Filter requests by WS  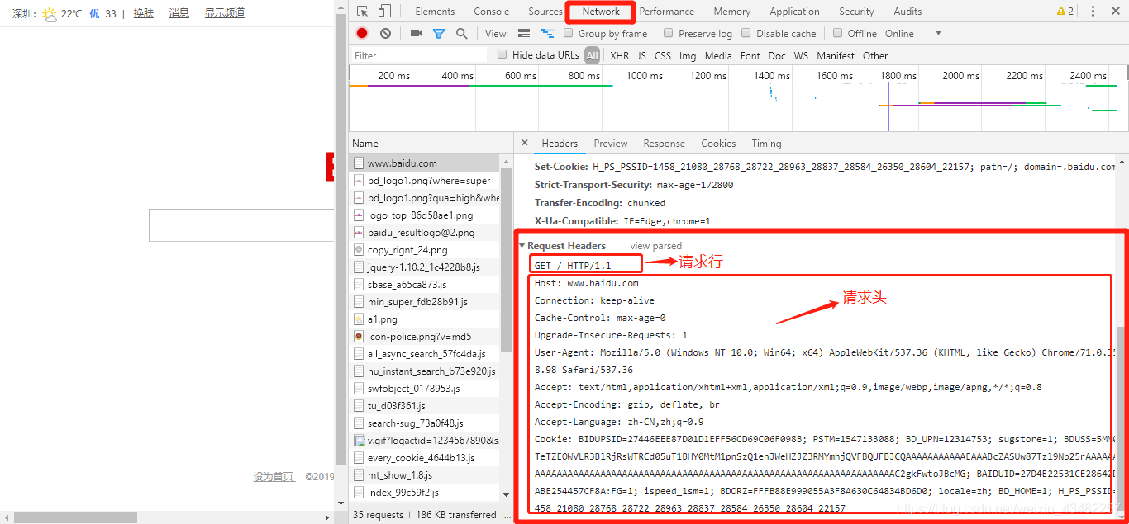(x=801, y=56)
